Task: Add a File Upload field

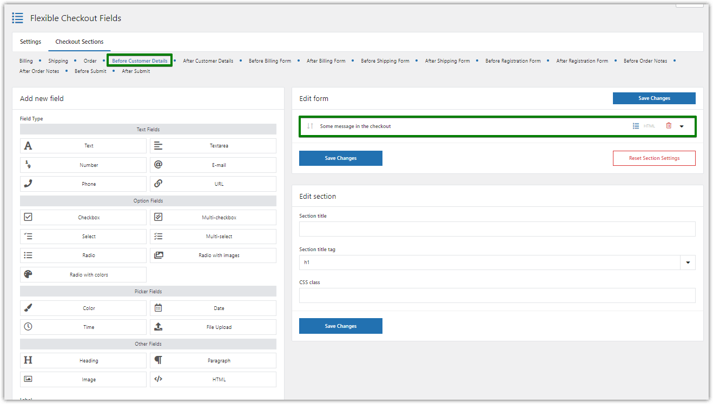Action: [x=213, y=327]
